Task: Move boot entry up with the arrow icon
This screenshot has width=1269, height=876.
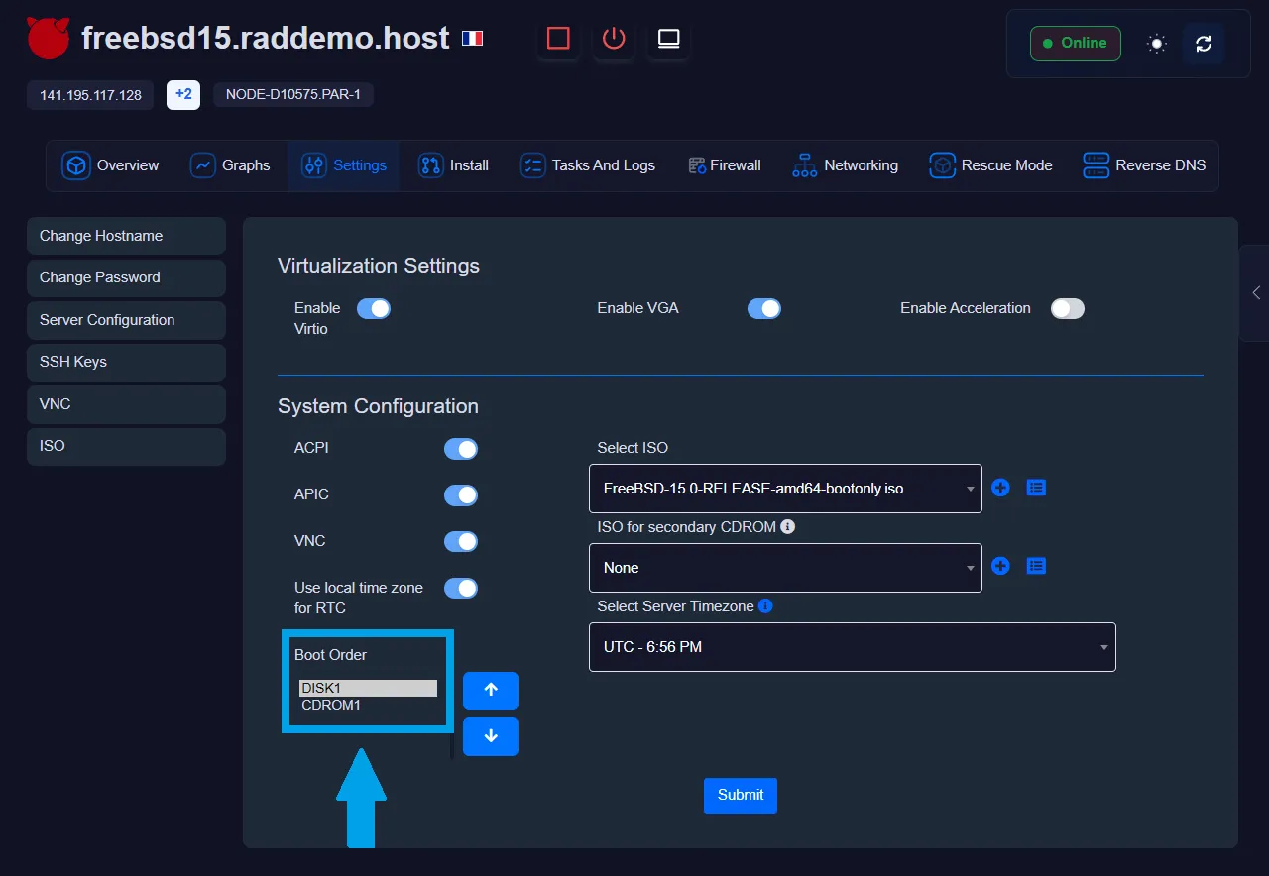Action: (490, 691)
